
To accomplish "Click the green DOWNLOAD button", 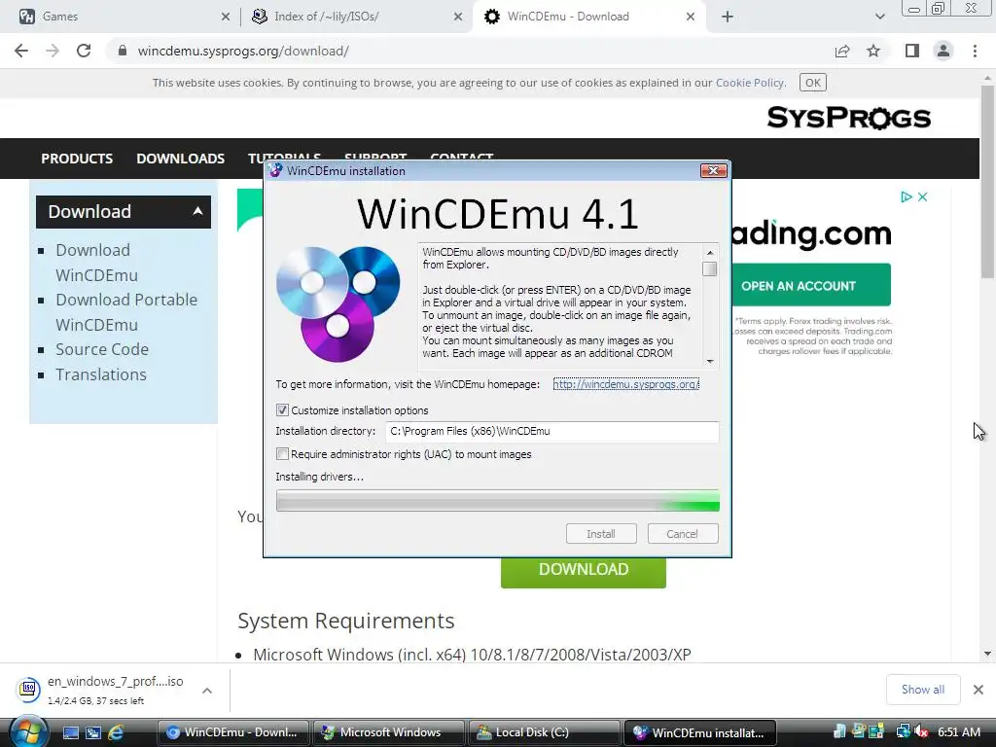I will pyautogui.click(x=584, y=571).
